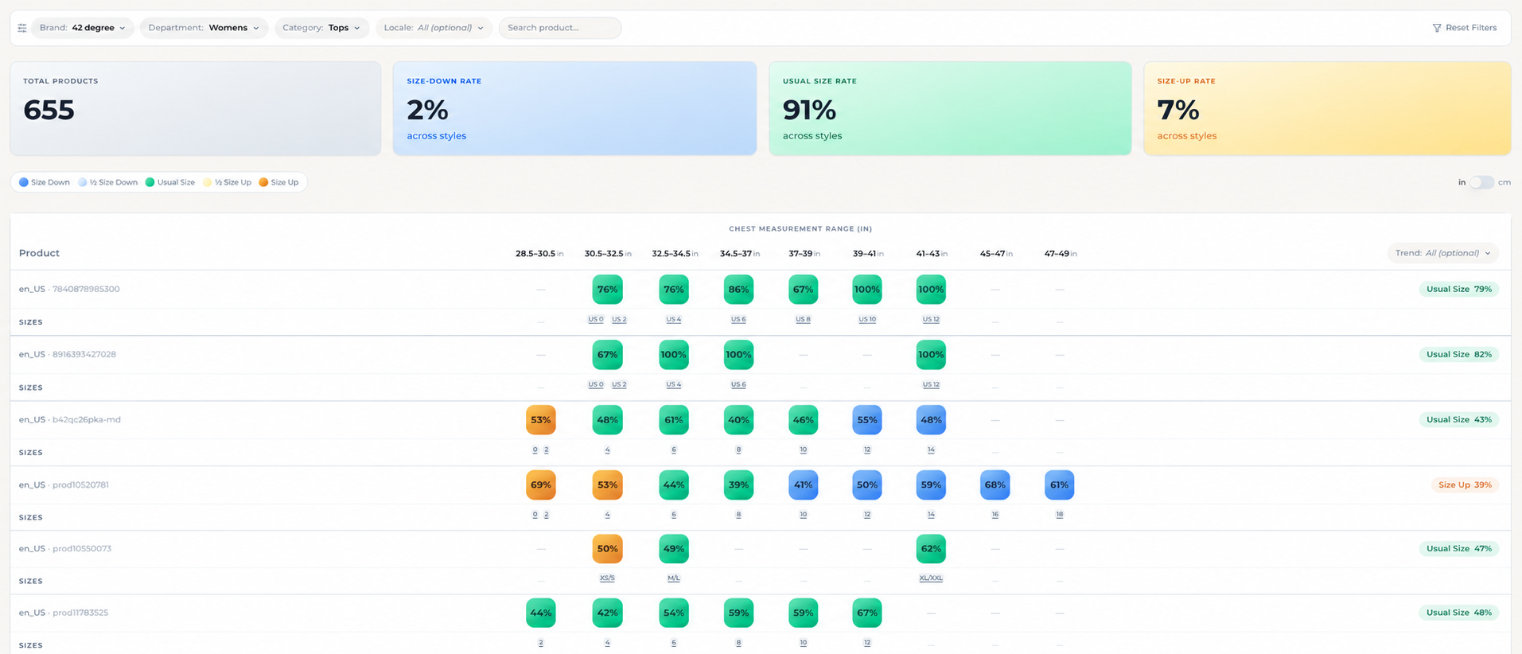Viewport: 1522px width, 654px height.
Task: Click orange 53% cell in b42qc26pka-md row
Action: click(x=541, y=420)
